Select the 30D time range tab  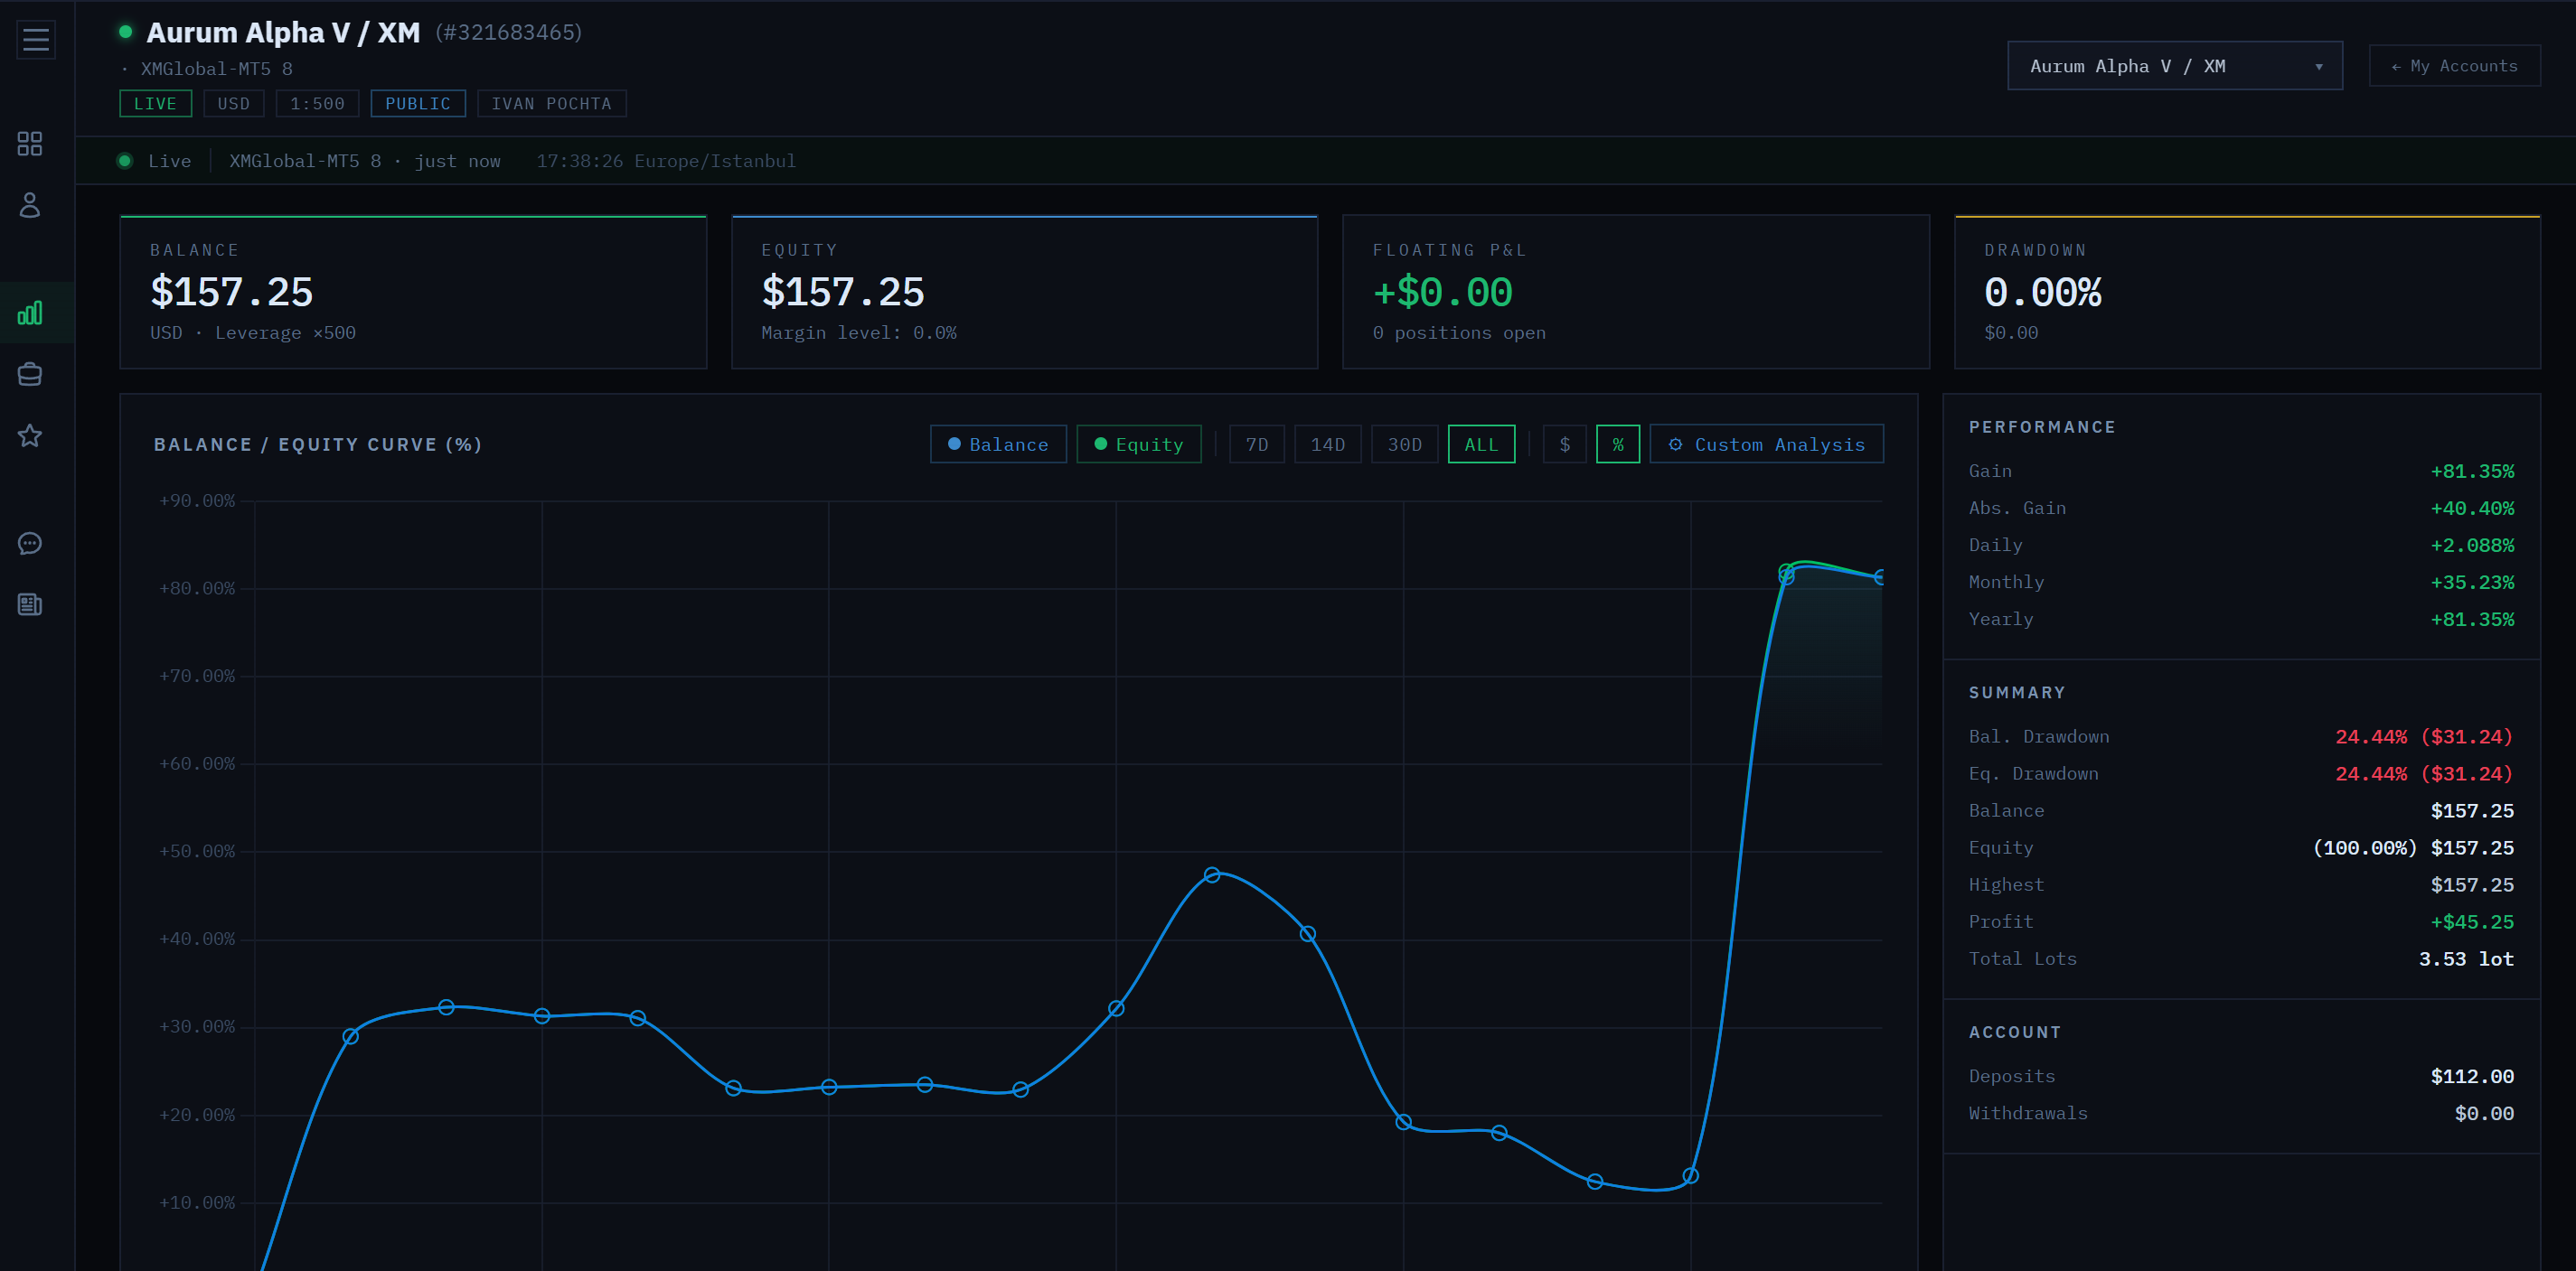(1404, 444)
